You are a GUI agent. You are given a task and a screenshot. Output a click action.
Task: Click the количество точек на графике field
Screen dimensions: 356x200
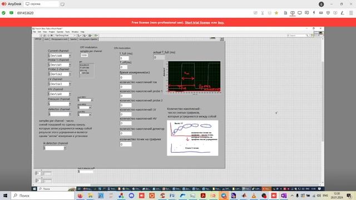pyautogui.click(x=126, y=144)
